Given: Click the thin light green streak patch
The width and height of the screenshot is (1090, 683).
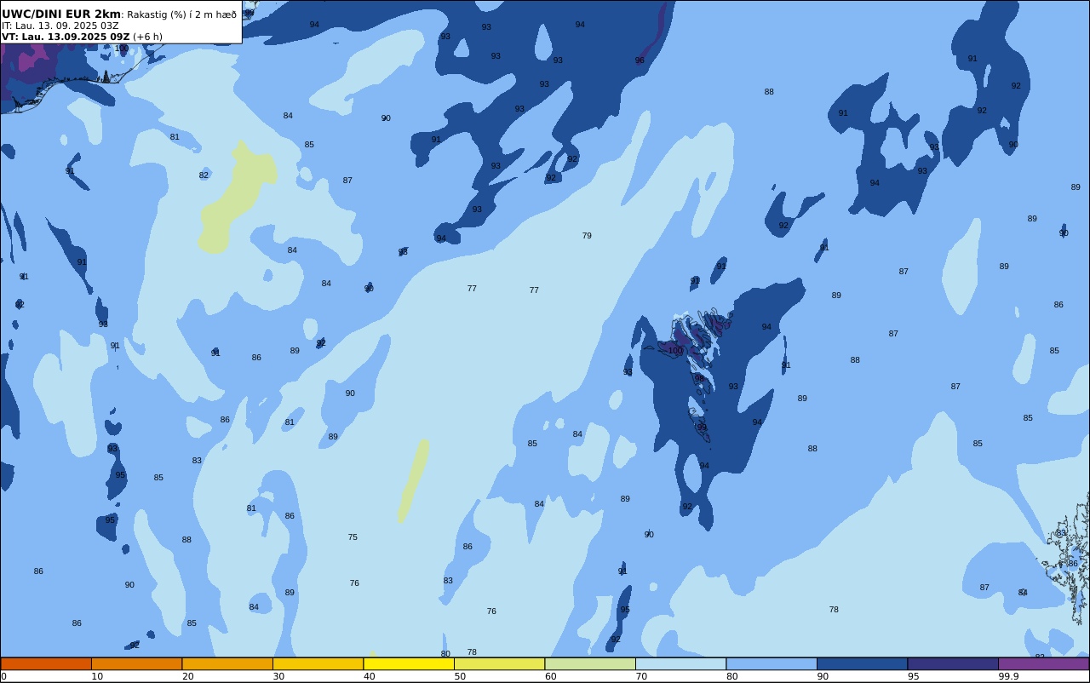Looking at the screenshot, I should point(413,481).
